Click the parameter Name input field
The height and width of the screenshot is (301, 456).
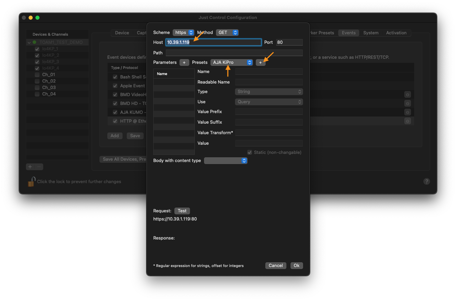[269, 72]
